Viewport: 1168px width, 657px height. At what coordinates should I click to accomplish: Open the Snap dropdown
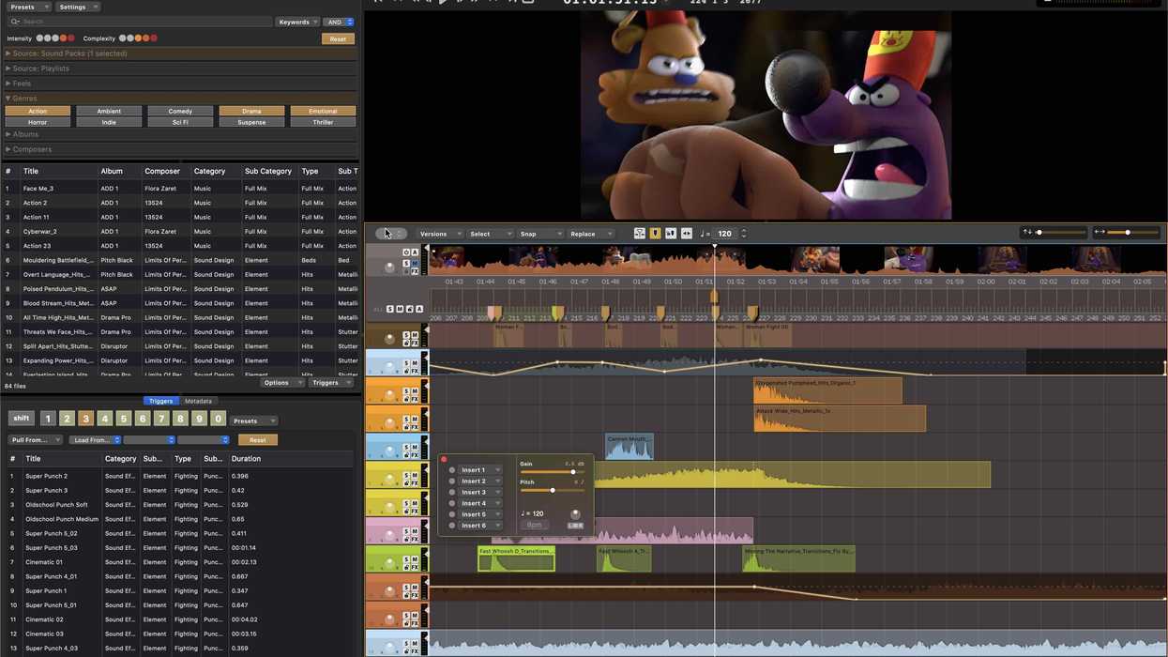coord(539,234)
